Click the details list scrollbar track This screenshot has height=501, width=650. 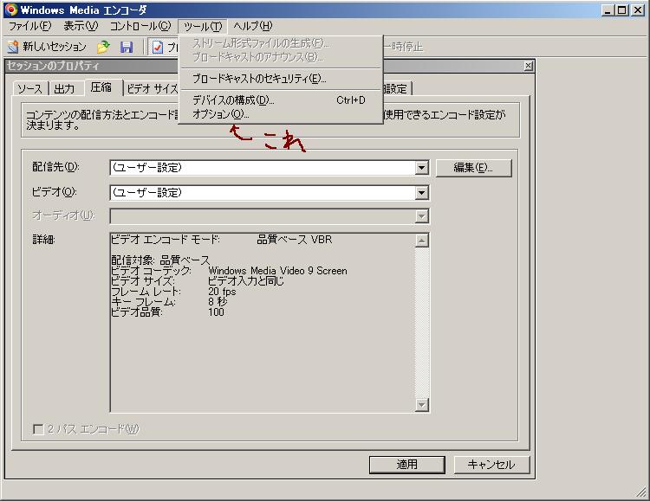421,323
